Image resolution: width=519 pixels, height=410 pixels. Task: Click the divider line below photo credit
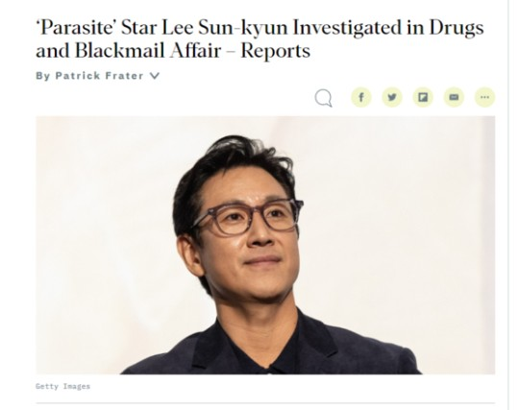[x=265, y=403]
